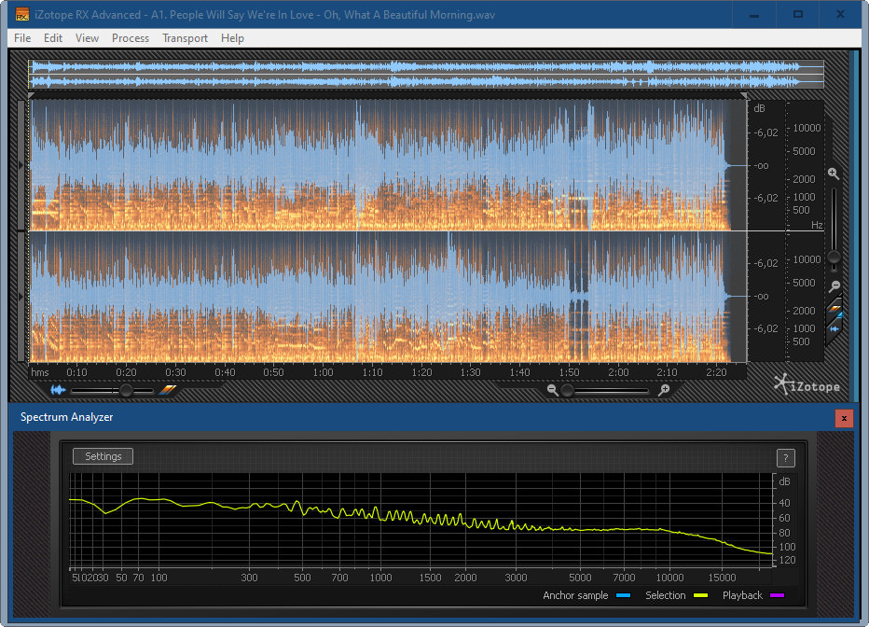This screenshot has width=869, height=627.
Task: Click the Selection legend label
Action: 665,595
